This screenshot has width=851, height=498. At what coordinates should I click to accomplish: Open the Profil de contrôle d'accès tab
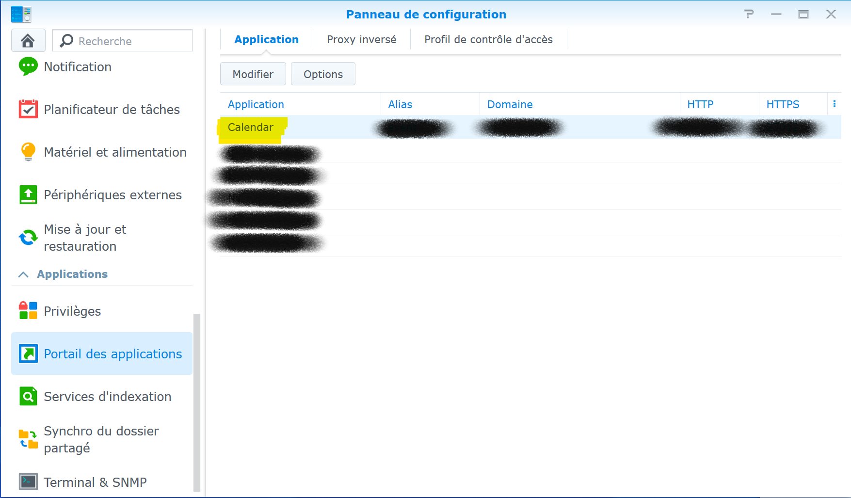point(488,39)
